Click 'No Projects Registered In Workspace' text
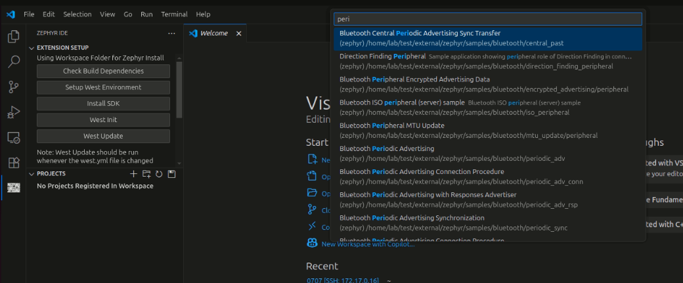The image size is (683, 283). click(95, 186)
